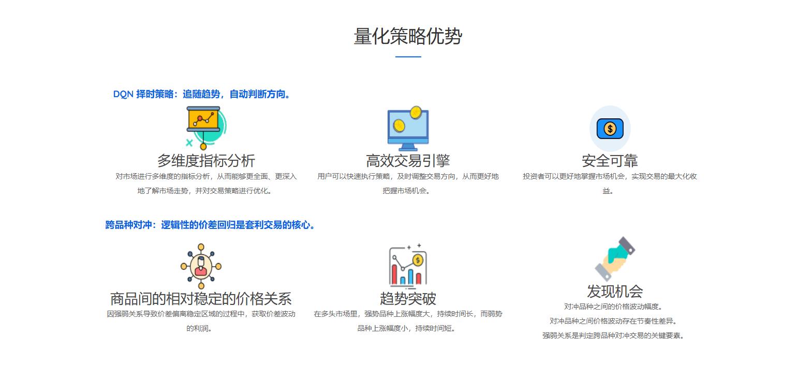Click the text 在多头市场里，强势品种上涨幅度大
The height and width of the screenshot is (383, 797).
point(373,314)
